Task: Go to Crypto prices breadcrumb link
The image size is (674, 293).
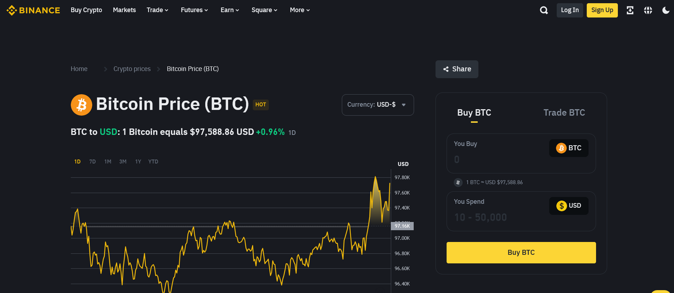Action: point(132,69)
